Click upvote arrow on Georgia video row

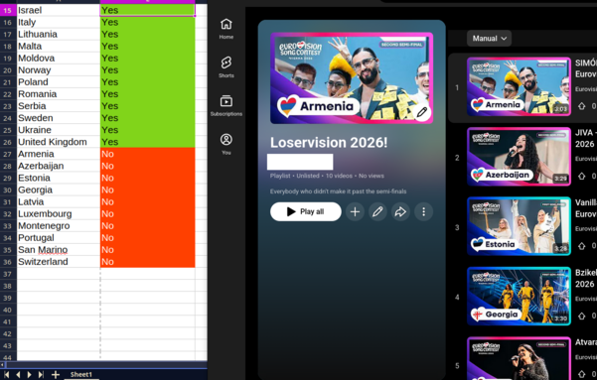tap(582, 316)
